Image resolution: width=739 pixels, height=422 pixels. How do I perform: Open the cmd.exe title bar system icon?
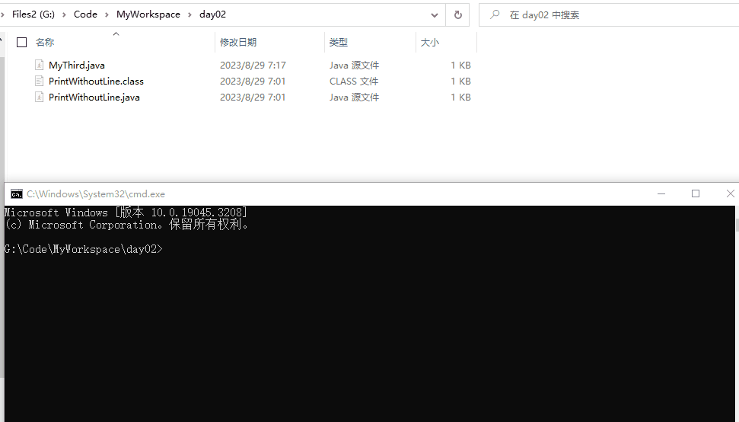point(16,194)
